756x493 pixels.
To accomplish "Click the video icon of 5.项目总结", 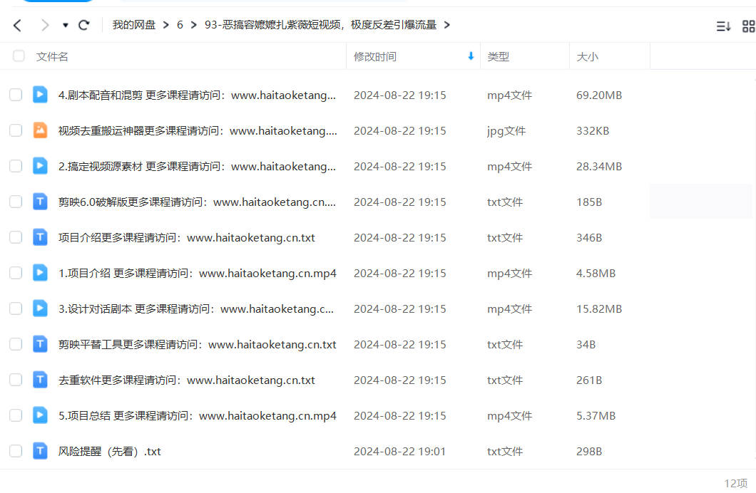I will (x=40, y=415).
